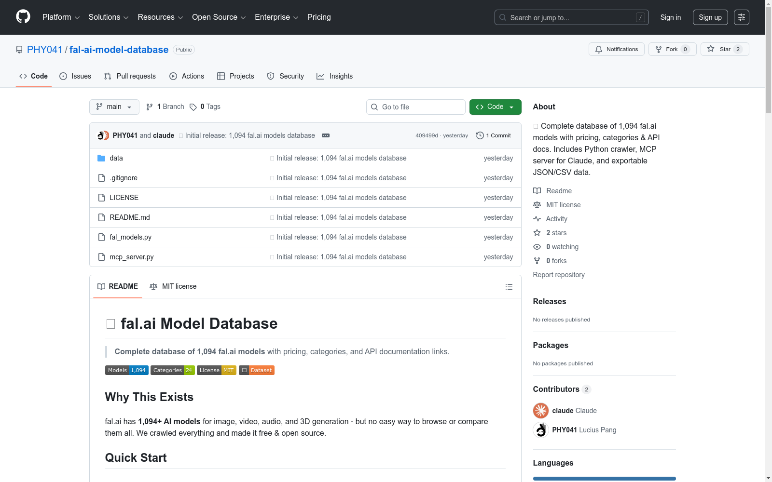Click the repository icon beside PHY041
Image resolution: width=772 pixels, height=482 pixels.
click(19, 50)
